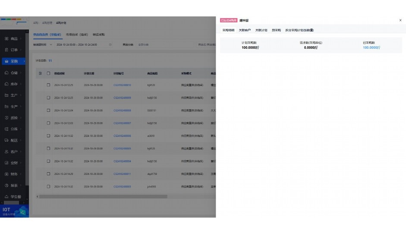Image resolution: width=406 pixels, height=234 pixels.
Task: Click the 配送 delivery truck icon
Action: (6, 140)
